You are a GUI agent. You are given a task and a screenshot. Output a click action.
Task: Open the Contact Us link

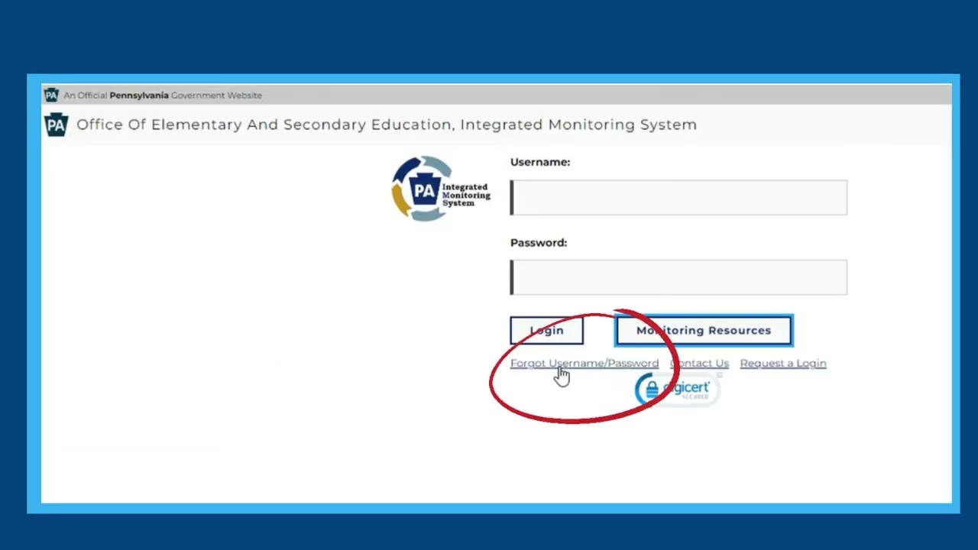(699, 363)
